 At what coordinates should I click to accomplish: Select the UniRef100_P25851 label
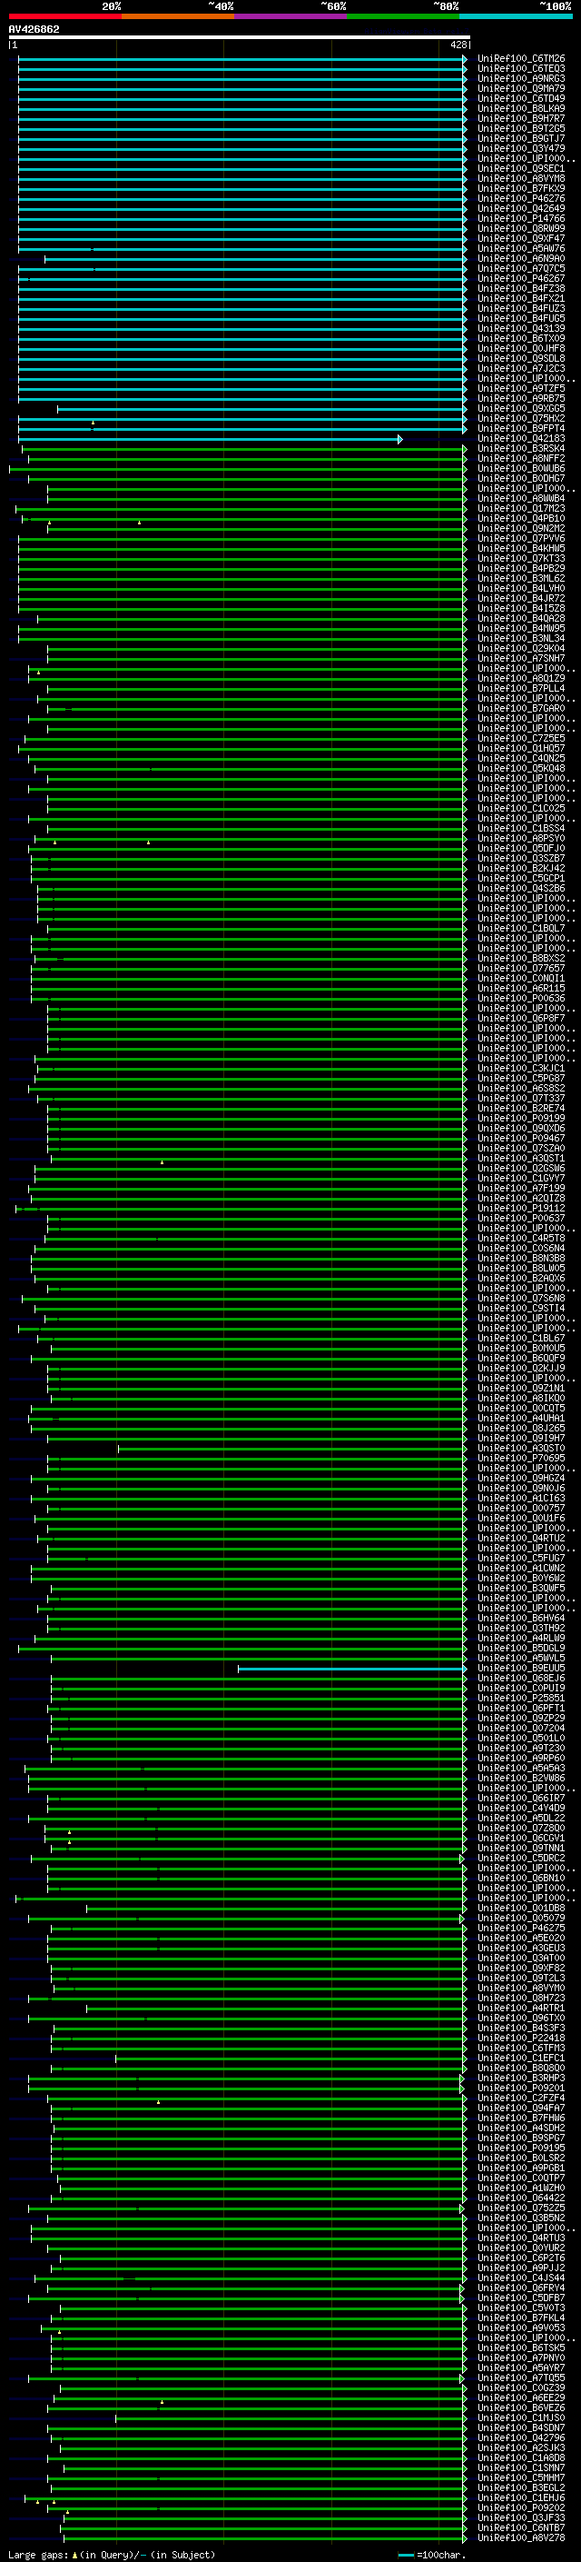pyautogui.click(x=521, y=1699)
